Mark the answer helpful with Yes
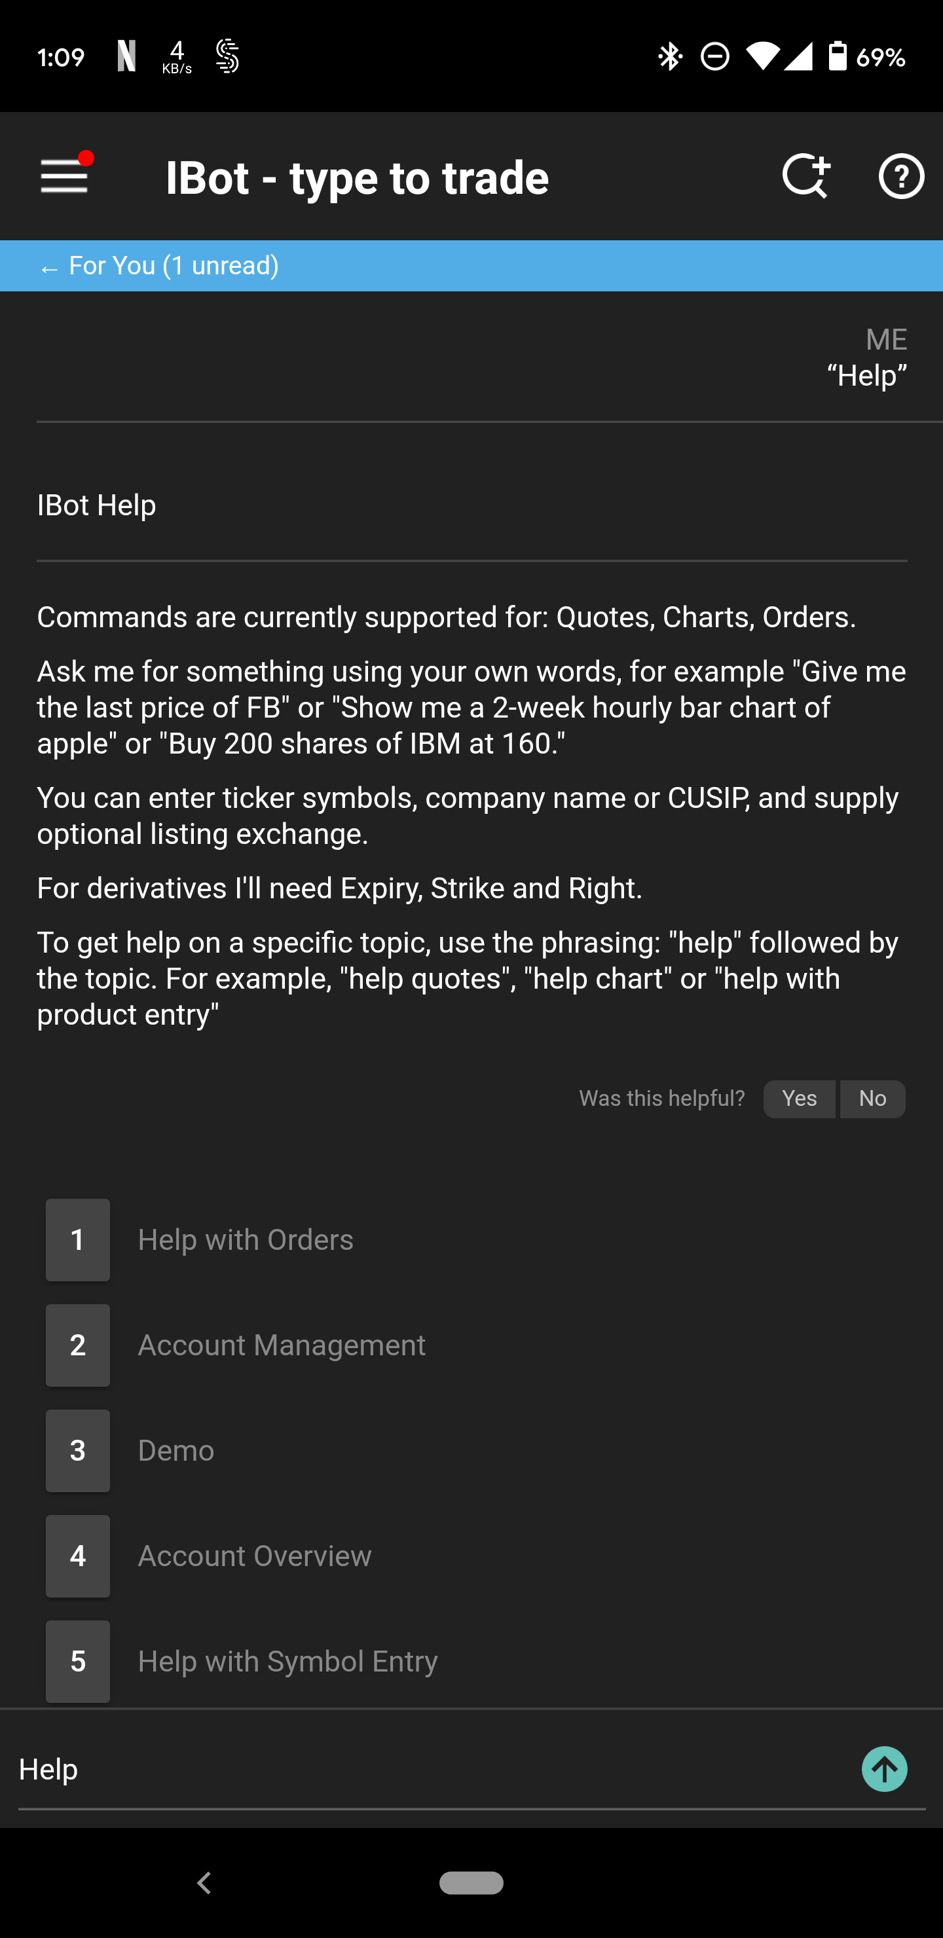943x1938 pixels. pyautogui.click(x=798, y=1099)
